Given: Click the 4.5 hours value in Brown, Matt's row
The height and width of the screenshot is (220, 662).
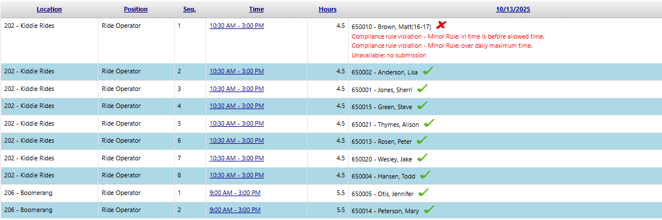Looking at the screenshot, I should point(341,26).
